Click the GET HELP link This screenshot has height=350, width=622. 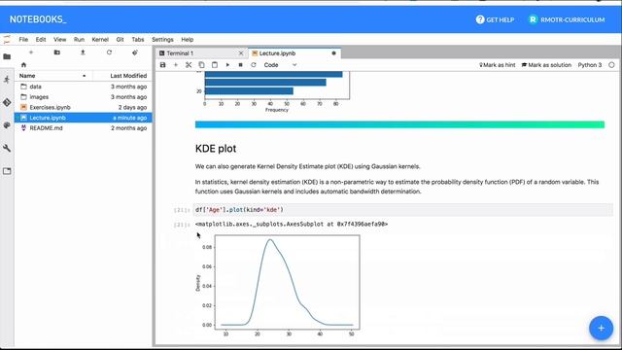coord(495,19)
